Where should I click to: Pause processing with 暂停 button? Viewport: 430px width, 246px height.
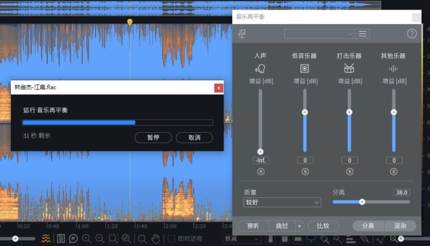tap(153, 138)
